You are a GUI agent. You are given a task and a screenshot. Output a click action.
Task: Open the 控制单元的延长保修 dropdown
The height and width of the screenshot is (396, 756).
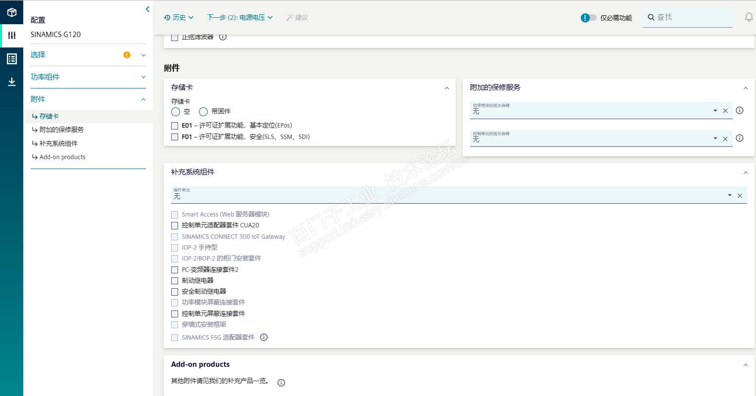tap(715, 138)
